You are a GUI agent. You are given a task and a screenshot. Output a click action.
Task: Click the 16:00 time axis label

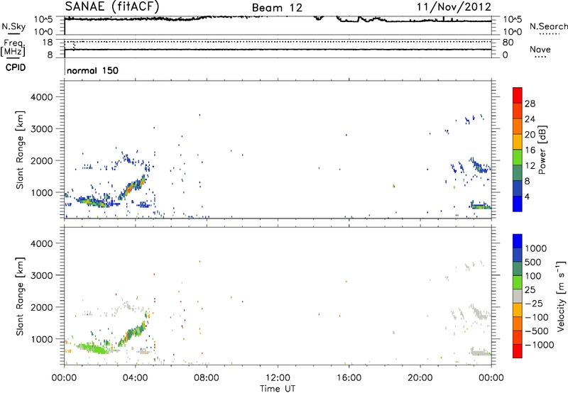349,378
